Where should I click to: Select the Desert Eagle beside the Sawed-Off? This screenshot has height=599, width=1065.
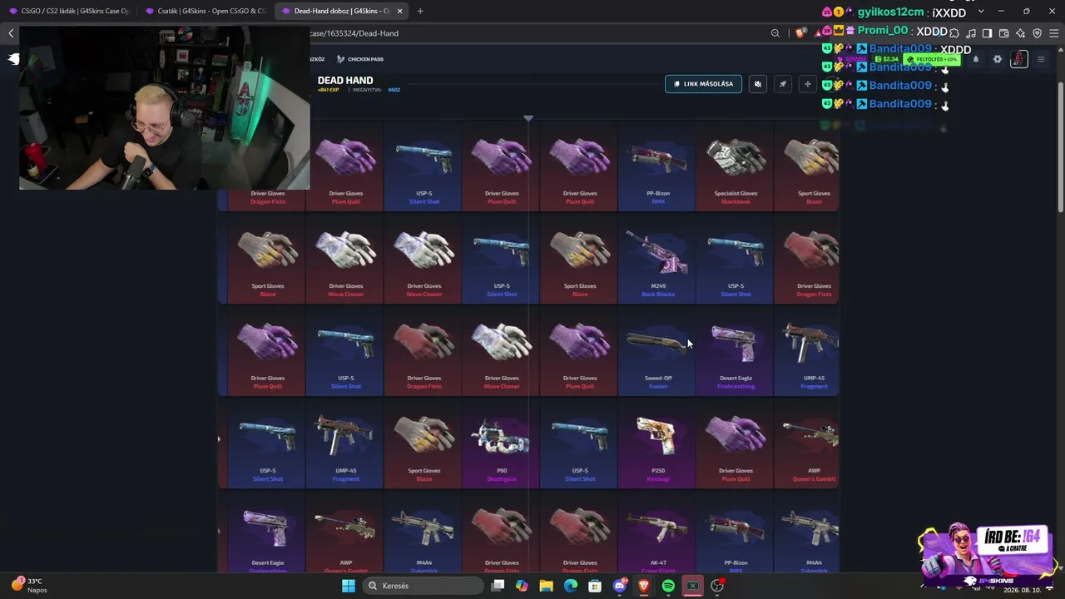click(736, 351)
